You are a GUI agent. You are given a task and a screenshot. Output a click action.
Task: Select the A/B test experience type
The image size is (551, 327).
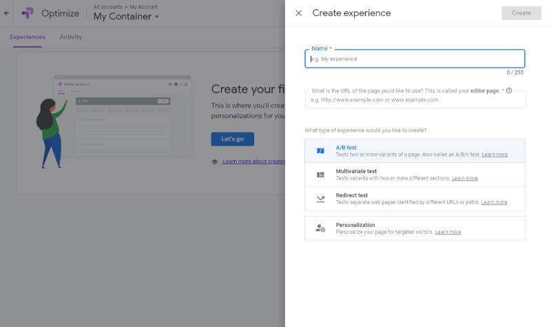[x=415, y=150]
